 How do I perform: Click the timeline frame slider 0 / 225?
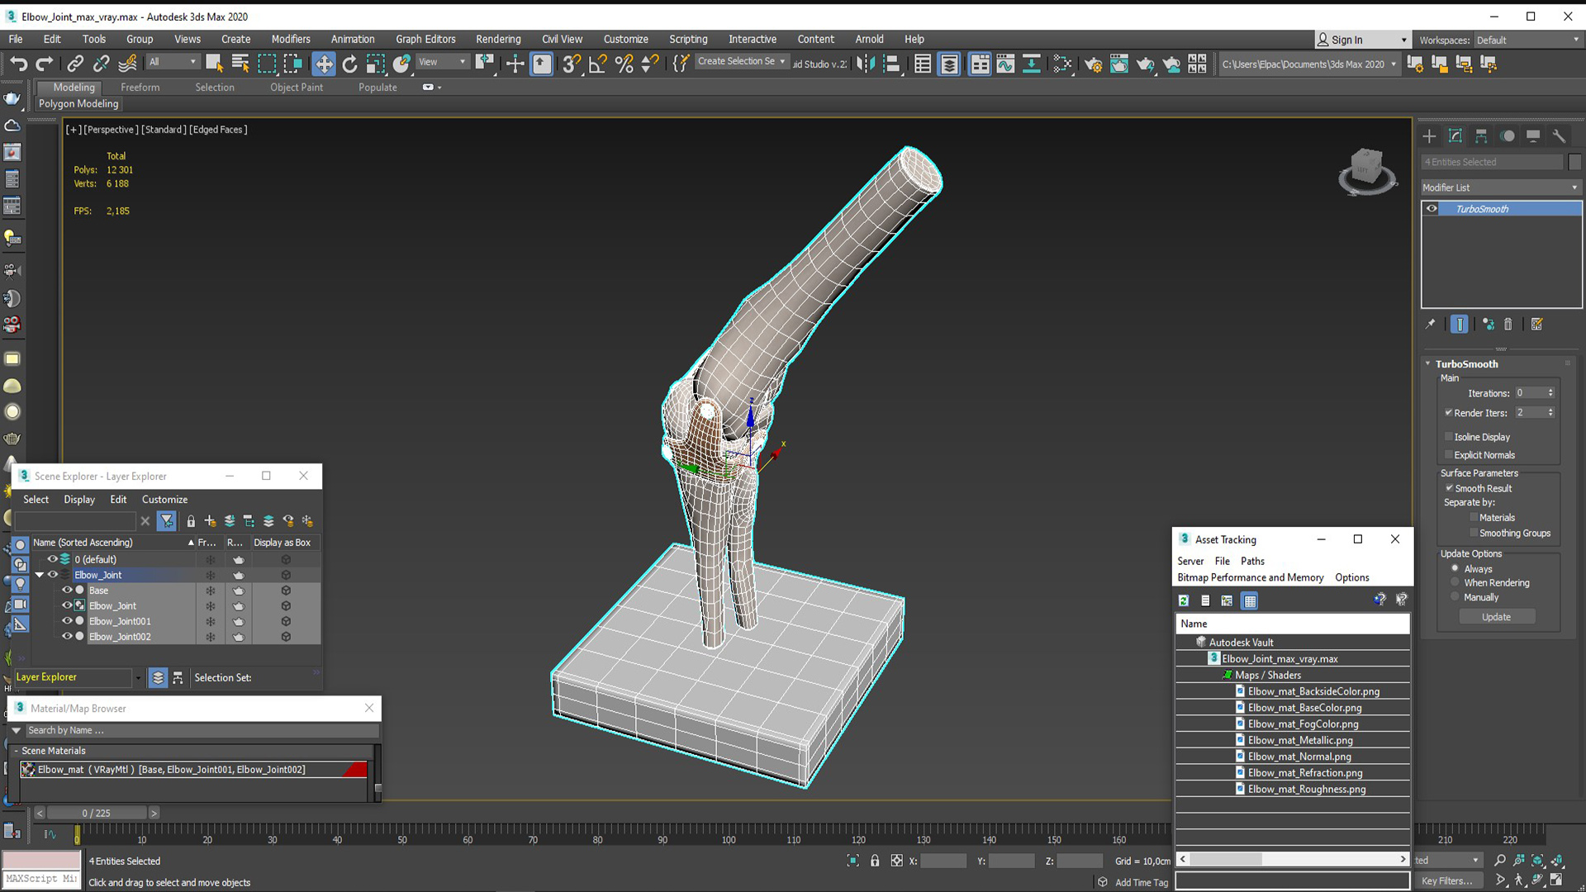(97, 813)
